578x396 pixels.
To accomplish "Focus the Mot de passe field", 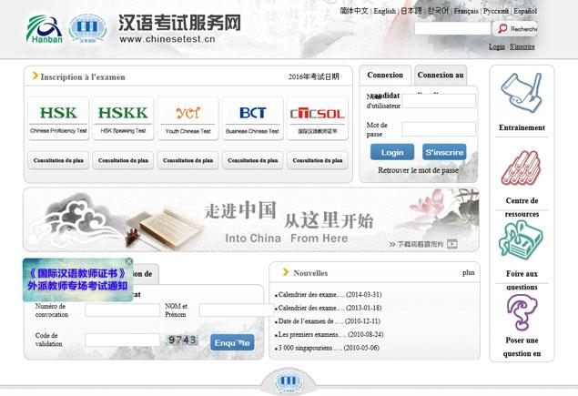I will (x=439, y=129).
